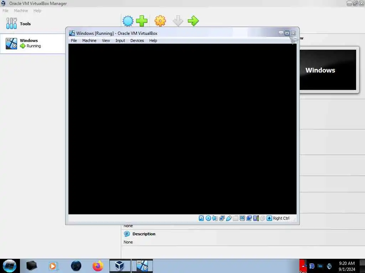Open the Help menu in the VM window
The image size is (365, 273).
(x=153, y=41)
